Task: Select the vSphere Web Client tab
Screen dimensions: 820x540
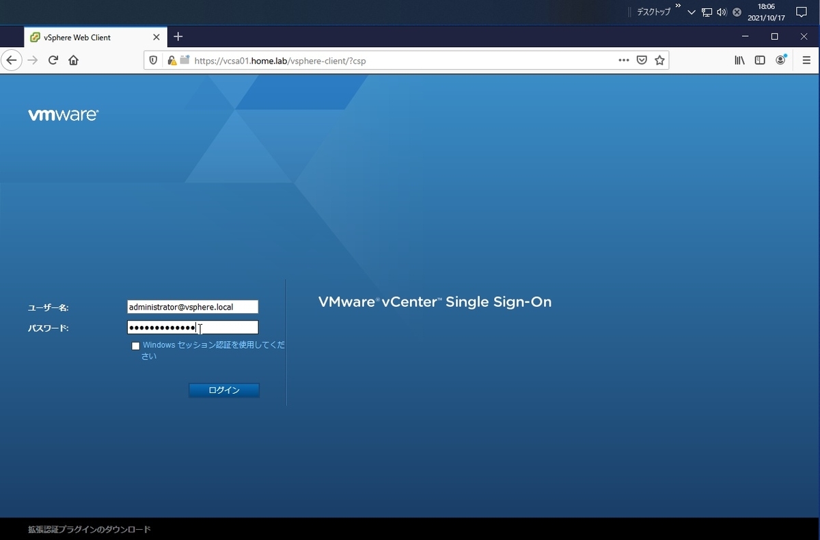Action: (x=95, y=38)
